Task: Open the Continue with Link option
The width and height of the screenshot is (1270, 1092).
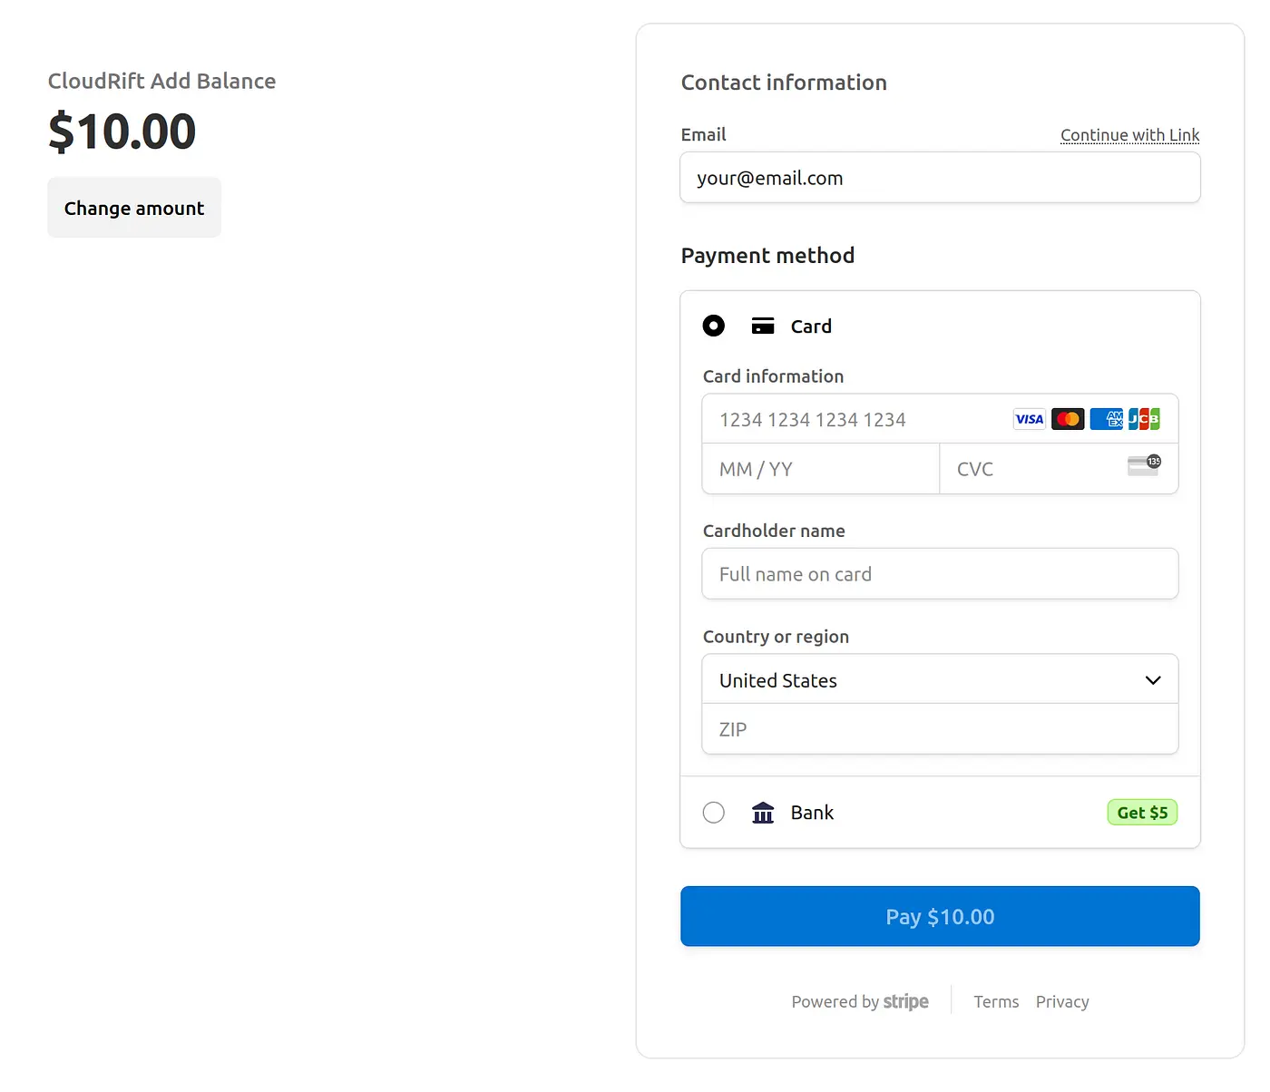Action: tap(1129, 135)
